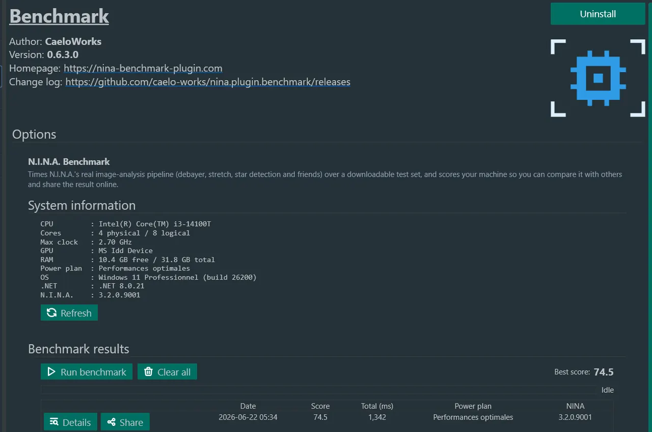This screenshot has width=652, height=432.
Task: Open Details for the 74.5 result
Action: pyautogui.click(x=70, y=422)
